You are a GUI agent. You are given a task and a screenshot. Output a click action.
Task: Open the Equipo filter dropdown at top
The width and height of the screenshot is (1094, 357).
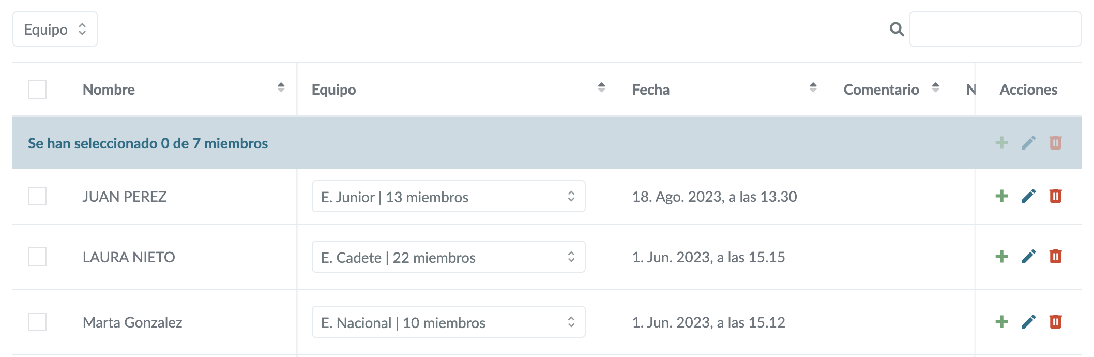tap(55, 29)
